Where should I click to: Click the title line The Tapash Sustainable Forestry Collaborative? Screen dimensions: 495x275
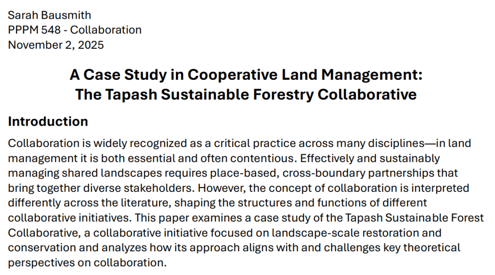point(246,94)
